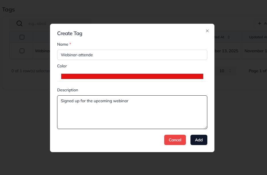The image size is (267, 175).
Task: Click the Name field containing Webinar-attende
Action: [132, 55]
